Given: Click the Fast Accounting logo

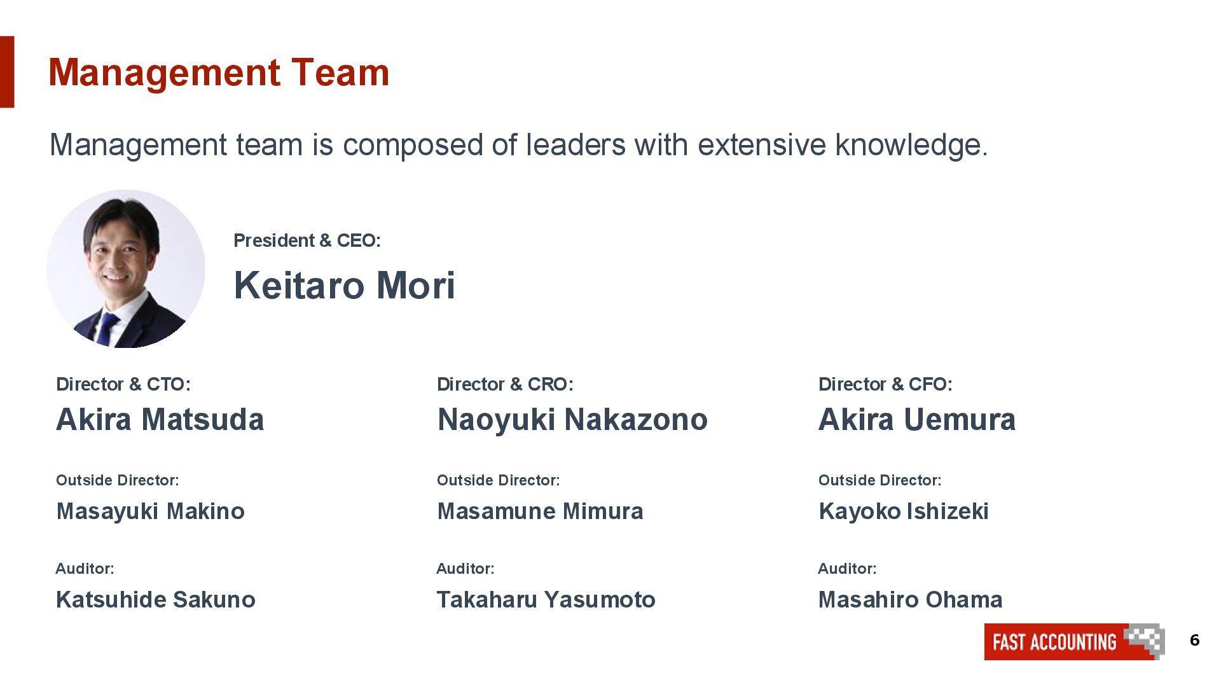Looking at the screenshot, I should 1075,641.
